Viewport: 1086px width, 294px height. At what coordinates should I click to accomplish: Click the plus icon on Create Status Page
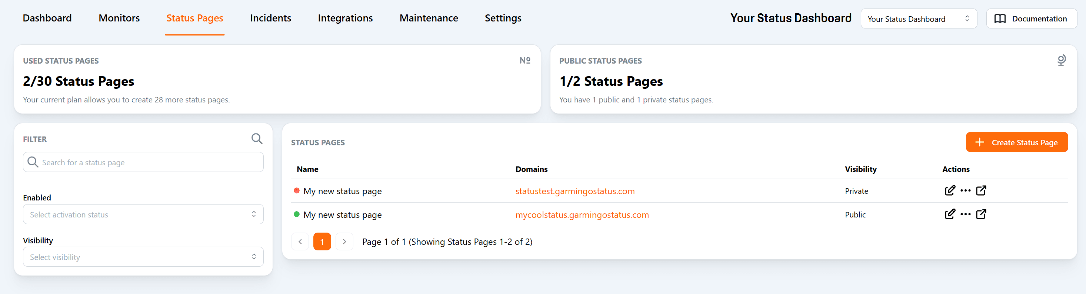click(980, 142)
